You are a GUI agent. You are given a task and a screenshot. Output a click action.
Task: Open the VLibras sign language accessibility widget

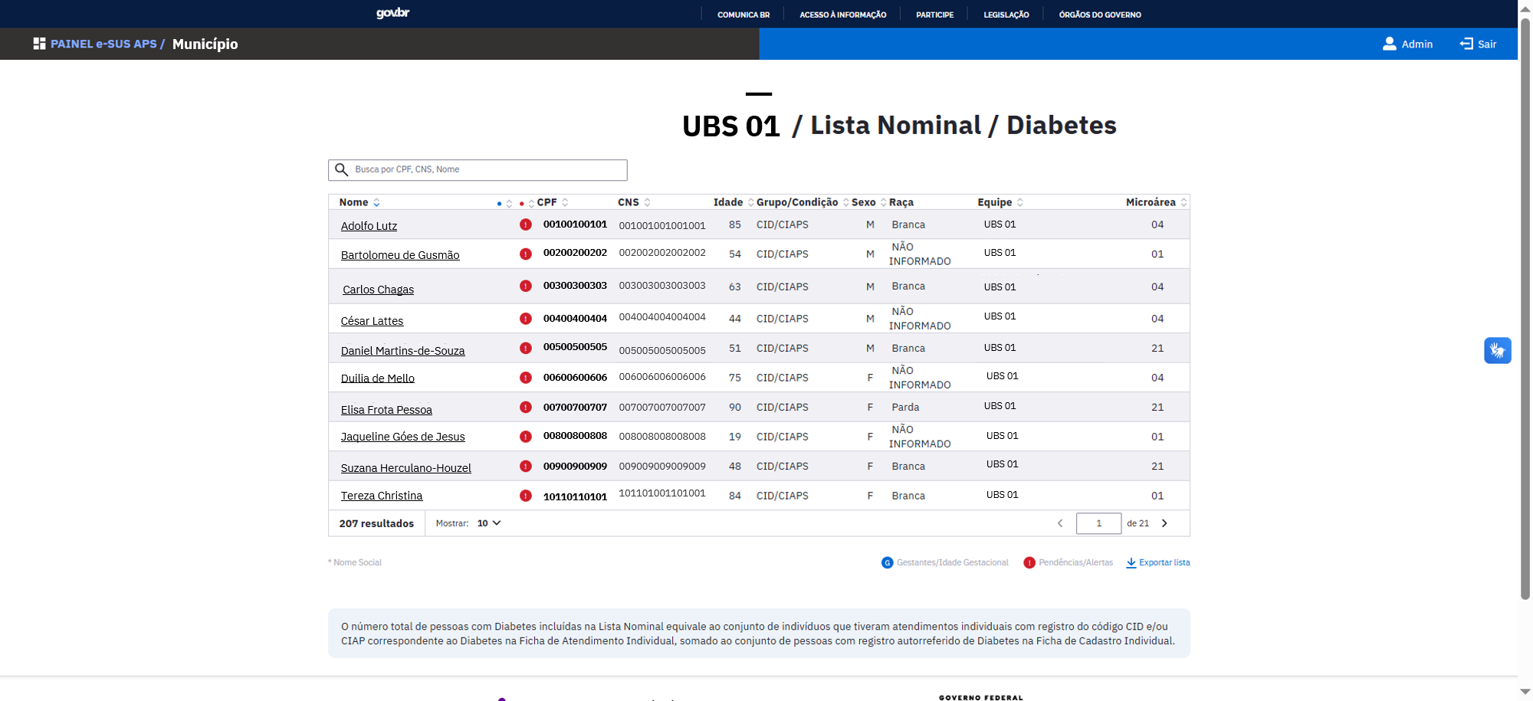click(1498, 350)
